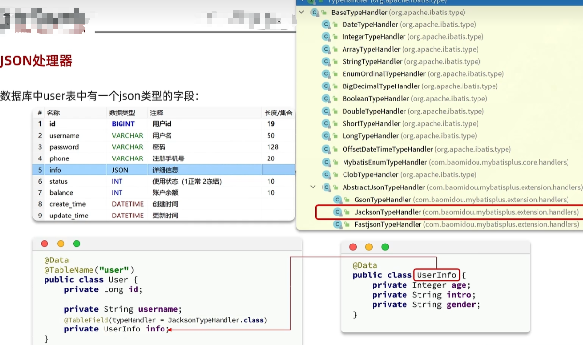Click the class icon beside DateTypeHandler

pos(326,24)
